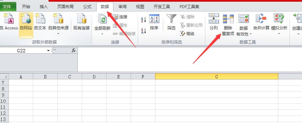
Task: Select row 11 header
Action: click(4, 107)
